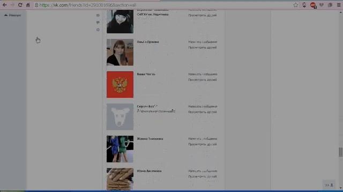The height and width of the screenshot is (192, 343).
Task: Click Просмотреть друзей beside the dog avatar
Action: [203, 112]
